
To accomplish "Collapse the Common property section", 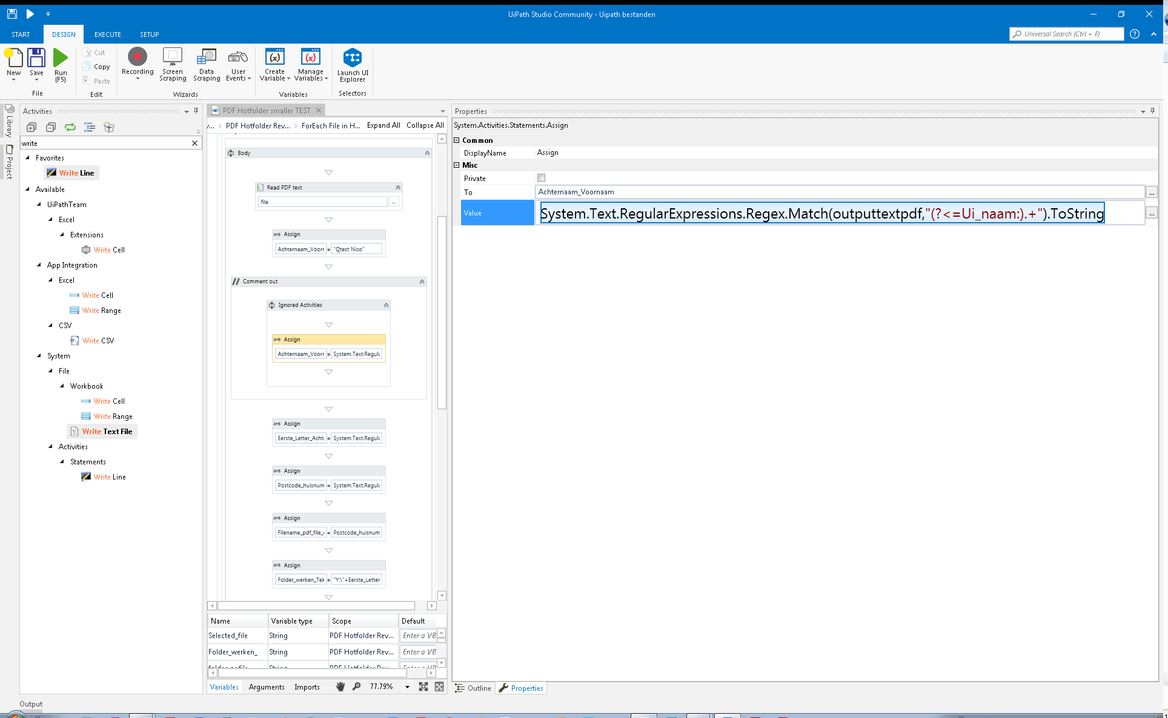I will [457, 140].
